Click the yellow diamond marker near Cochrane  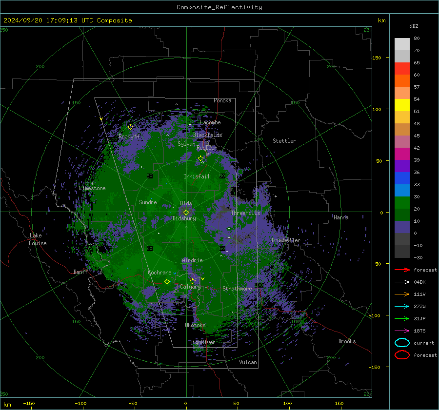[x=167, y=281]
